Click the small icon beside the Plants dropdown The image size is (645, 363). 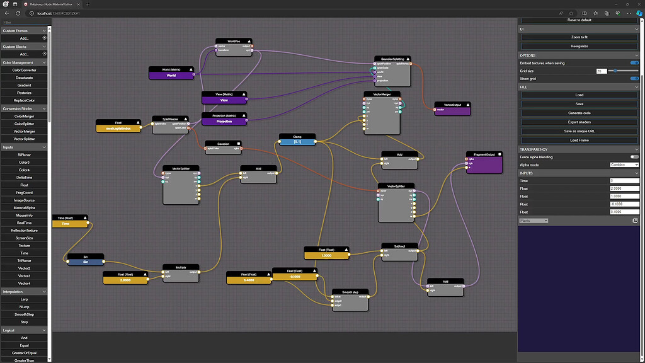(x=635, y=221)
